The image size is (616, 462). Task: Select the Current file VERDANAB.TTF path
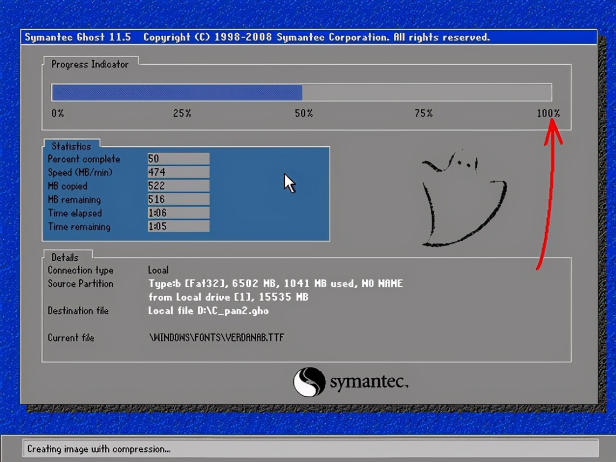(x=216, y=338)
